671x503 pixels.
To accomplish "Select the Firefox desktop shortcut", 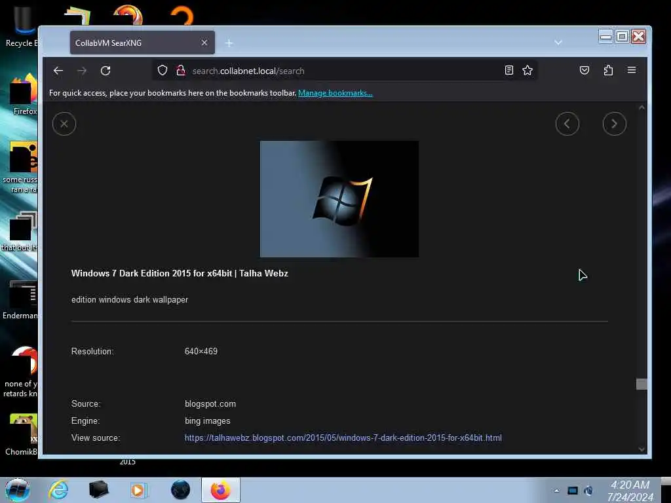I will (24, 94).
